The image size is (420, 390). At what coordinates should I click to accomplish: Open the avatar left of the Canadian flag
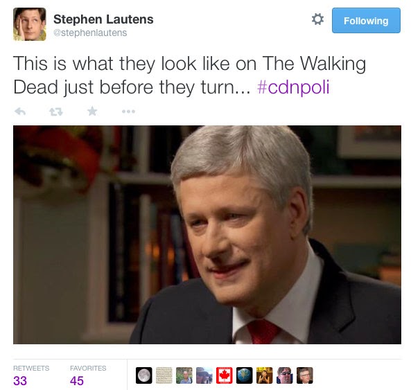tap(204, 375)
